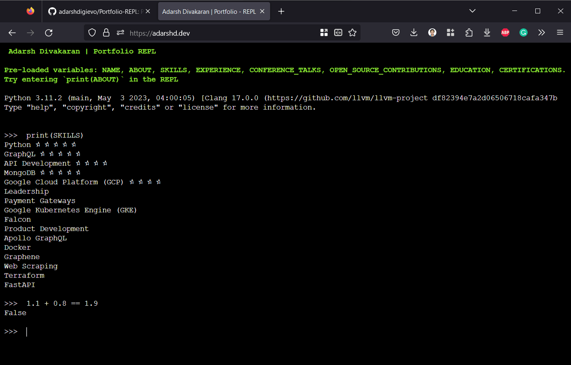Close the Portfolio - REPL tab
571x365 pixels.
262,11
